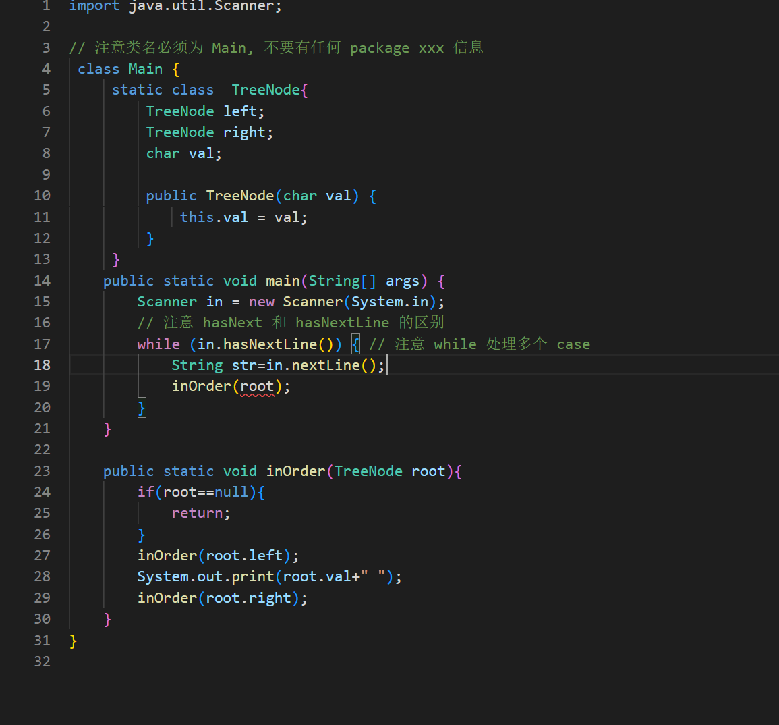779x725 pixels.
Task: Click 'str=in.nextLine()' on line 18
Action: [x=304, y=365]
